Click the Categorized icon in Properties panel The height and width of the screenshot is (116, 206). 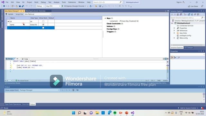tap(172, 57)
